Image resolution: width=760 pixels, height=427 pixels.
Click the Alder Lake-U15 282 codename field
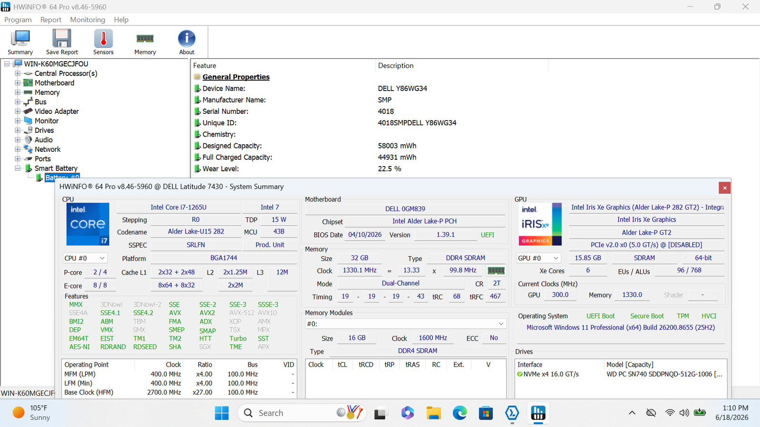pos(196,232)
